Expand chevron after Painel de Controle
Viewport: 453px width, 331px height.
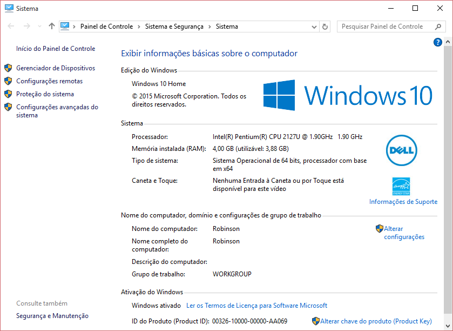[139, 27]
